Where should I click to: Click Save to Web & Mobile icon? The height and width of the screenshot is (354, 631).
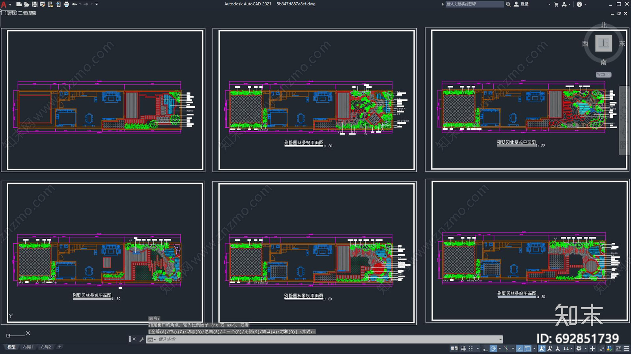pos(58,4)
